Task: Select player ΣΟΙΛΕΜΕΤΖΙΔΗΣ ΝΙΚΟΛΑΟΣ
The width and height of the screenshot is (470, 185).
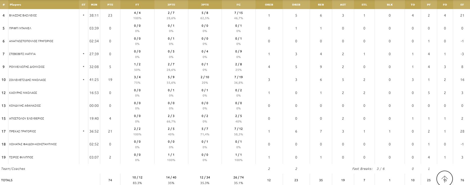Action: (28, 80)
